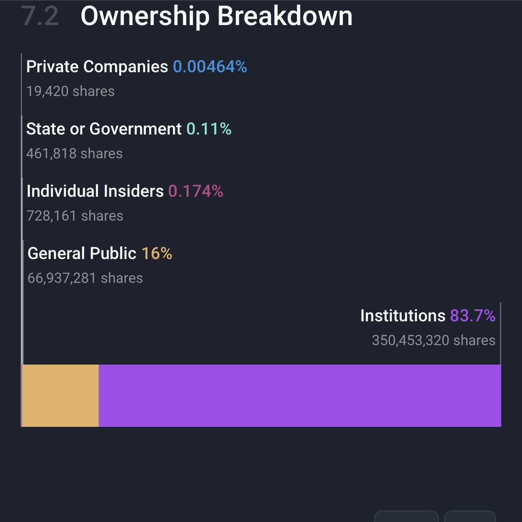This screenshot has width=522, height=522.
Task: Click the purple Institutions bar segment
Action: coord(300,396)
